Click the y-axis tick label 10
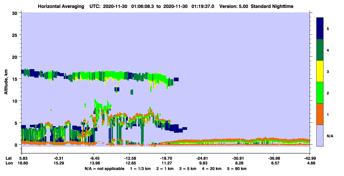The width and height of the screenshot is (344, 176). coord(15,101)
